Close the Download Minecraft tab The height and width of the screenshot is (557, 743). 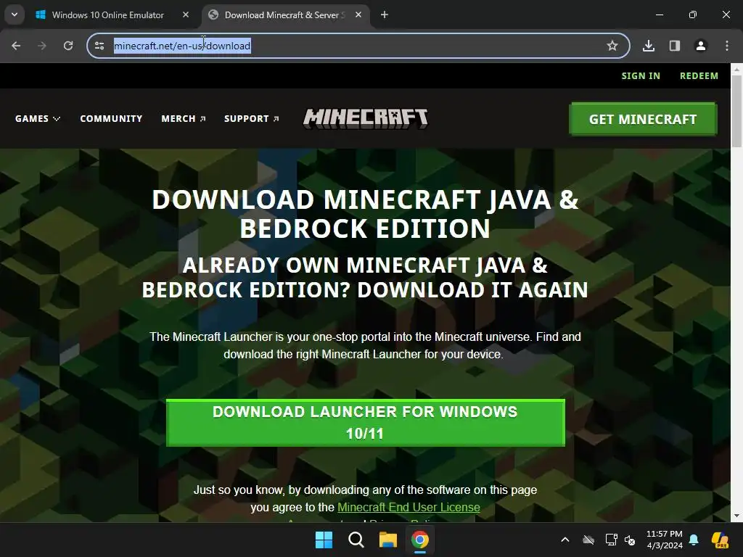click(358, 15)
